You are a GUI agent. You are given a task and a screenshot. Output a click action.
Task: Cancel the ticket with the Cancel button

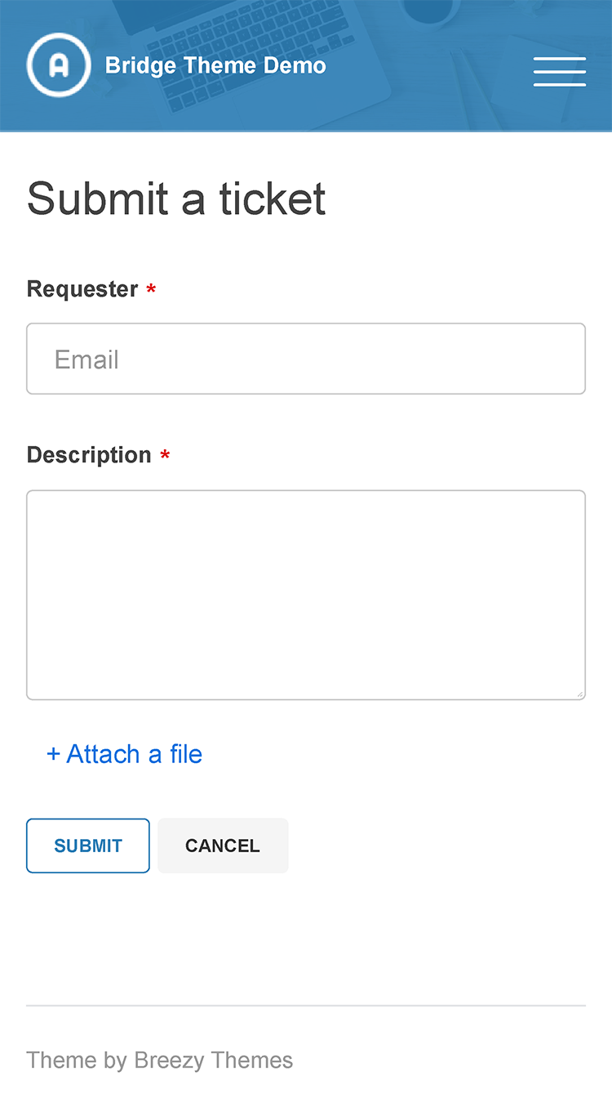click(223, 846)
